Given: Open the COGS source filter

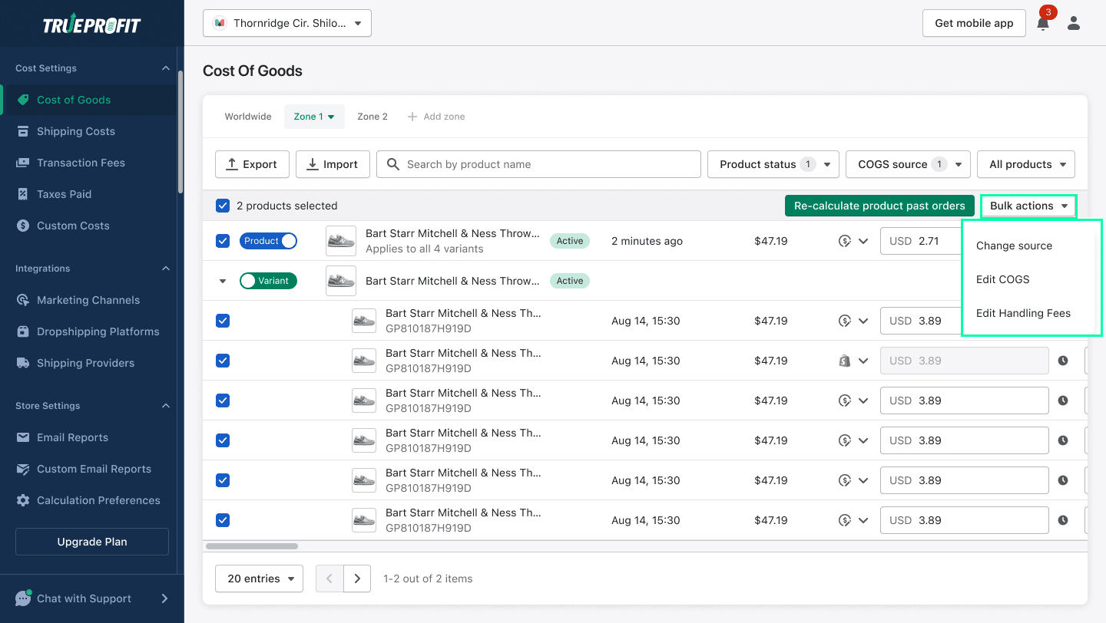Looking at the screenshot, I should [x=909, y=164].
